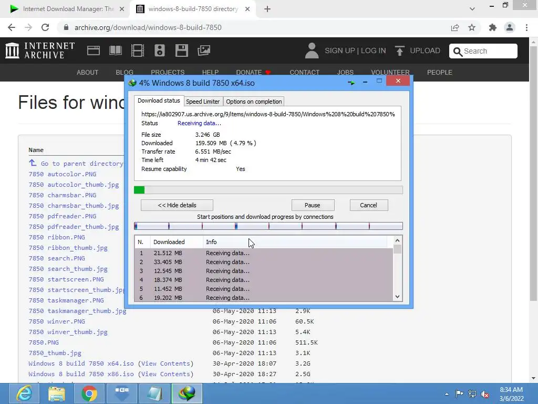Click the Internet Archive logo

tap(40, 50)
